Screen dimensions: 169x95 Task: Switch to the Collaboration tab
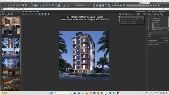161,12
